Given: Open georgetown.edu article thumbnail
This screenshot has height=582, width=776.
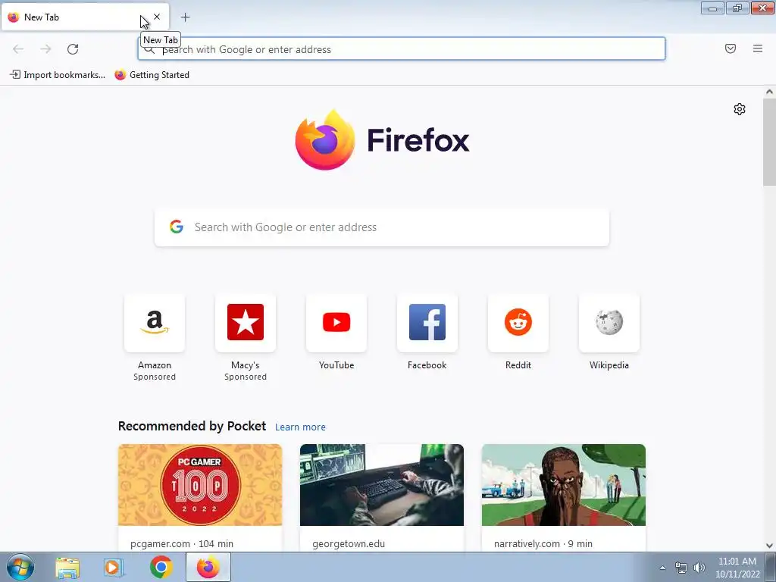Looking at the screenshot, I should pos(382,485).
